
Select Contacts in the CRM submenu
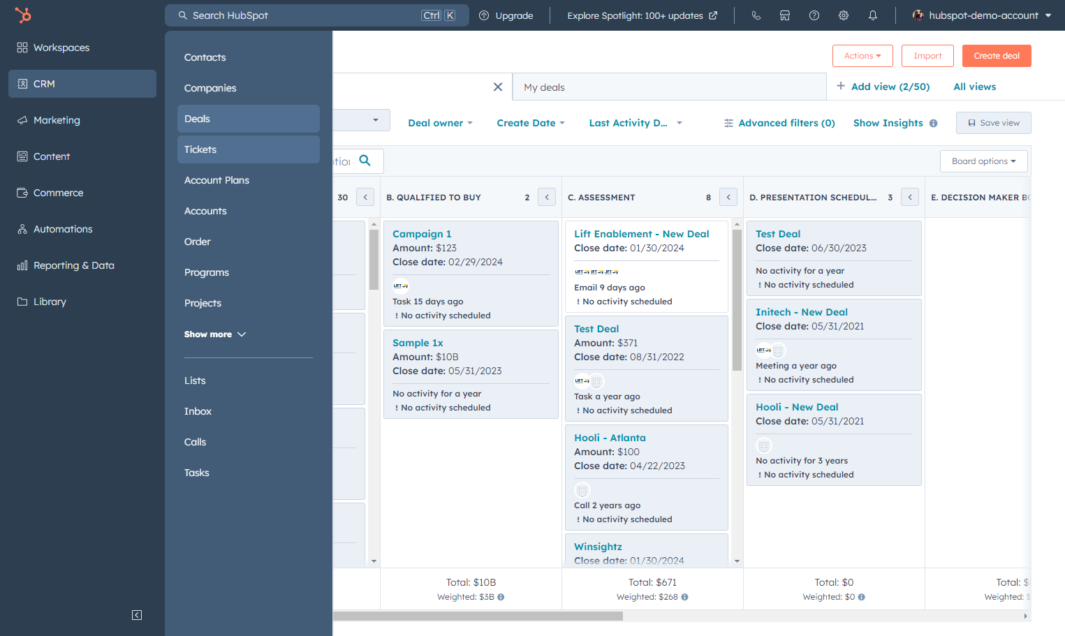[x=249, y=57]
